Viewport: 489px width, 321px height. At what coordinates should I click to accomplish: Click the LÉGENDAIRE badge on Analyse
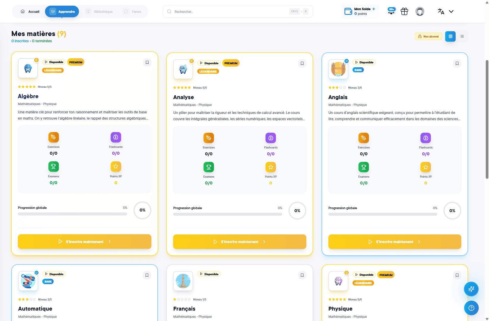pos(208,71)
